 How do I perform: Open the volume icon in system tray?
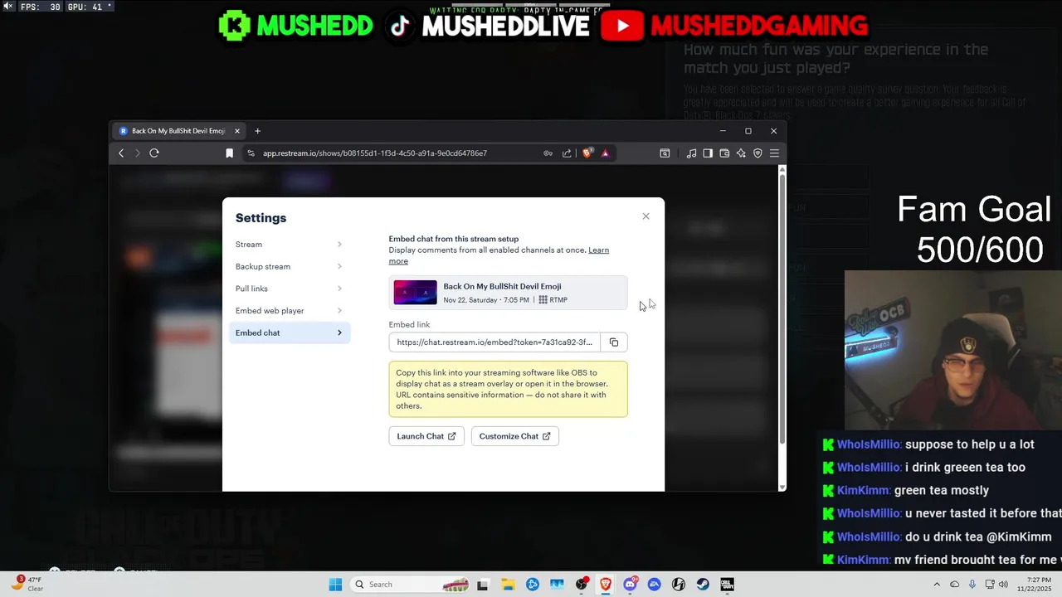(x=1003, y=585)
